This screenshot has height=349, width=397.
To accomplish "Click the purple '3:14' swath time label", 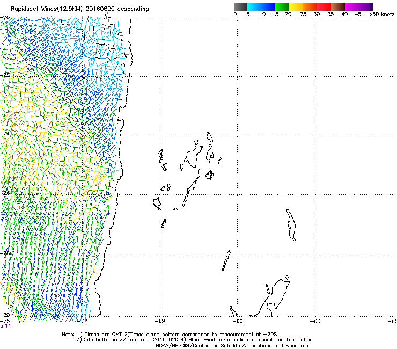I will coord(5,326).
